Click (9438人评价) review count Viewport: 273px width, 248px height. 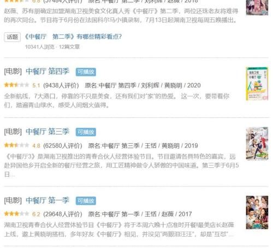click(x=61, y=85)
